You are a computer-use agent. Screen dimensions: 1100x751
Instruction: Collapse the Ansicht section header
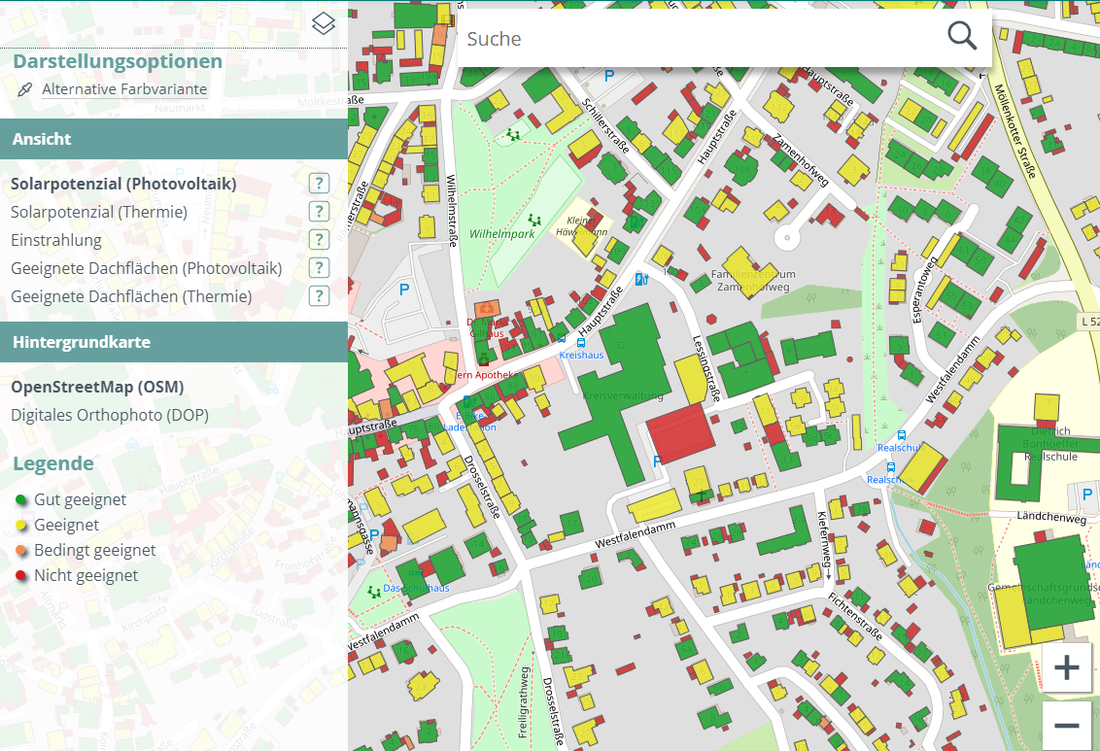[174, 139]
